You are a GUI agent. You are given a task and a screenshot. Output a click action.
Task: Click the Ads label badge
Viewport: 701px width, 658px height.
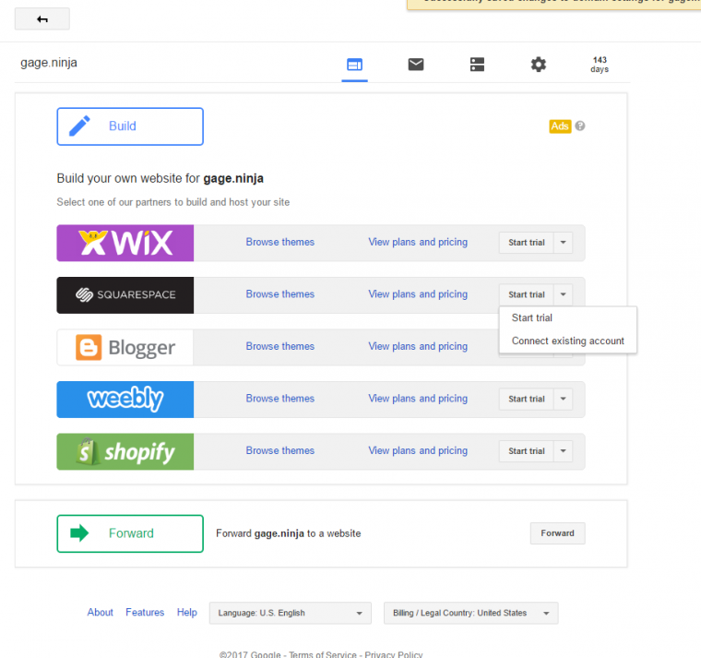coord(560,126)
